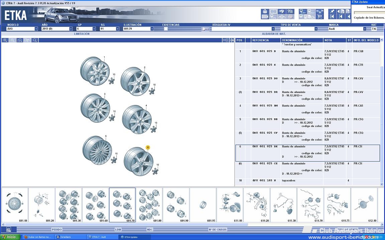The width and height of the screenshot is (385, 240).
Task: Open the binoculars search icon
Action: [x=282, y=11]
